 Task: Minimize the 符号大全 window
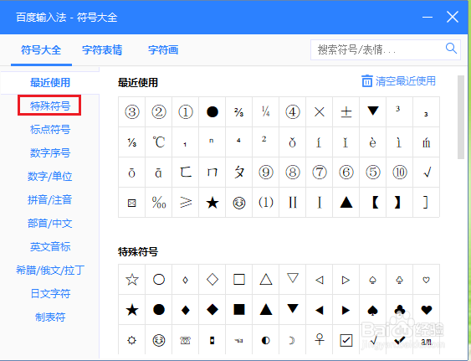(427, 17)
